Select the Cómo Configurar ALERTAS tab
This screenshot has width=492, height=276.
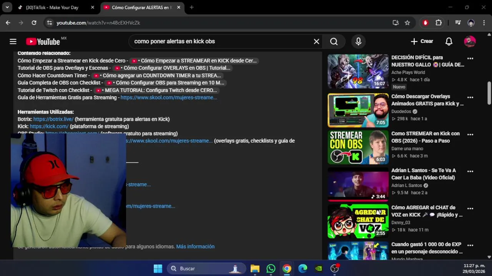(x=142, y=7)
